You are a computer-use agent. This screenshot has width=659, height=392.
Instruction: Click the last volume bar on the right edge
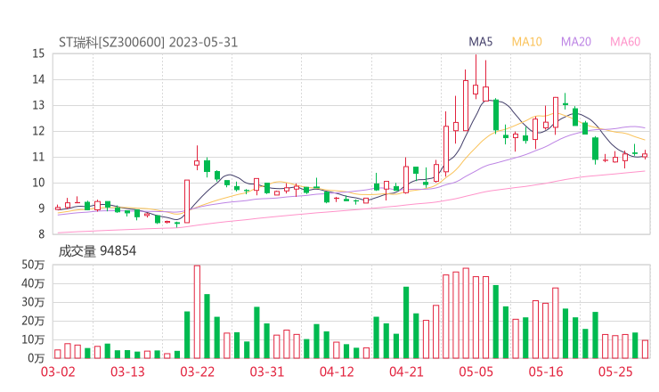(x=645, y=349)
